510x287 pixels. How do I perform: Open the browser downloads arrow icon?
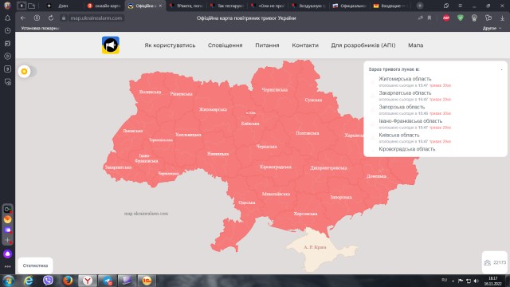pyautogui.click(x=503, y=18)
